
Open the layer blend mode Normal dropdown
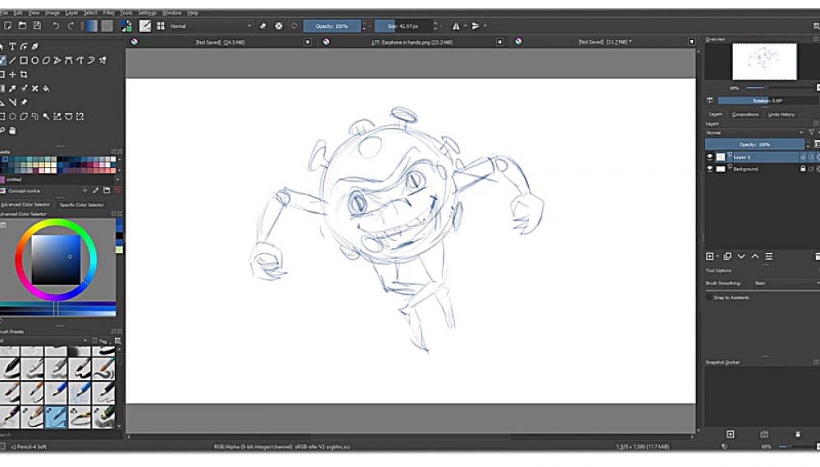pyautogui.click(x=754, y=132)
